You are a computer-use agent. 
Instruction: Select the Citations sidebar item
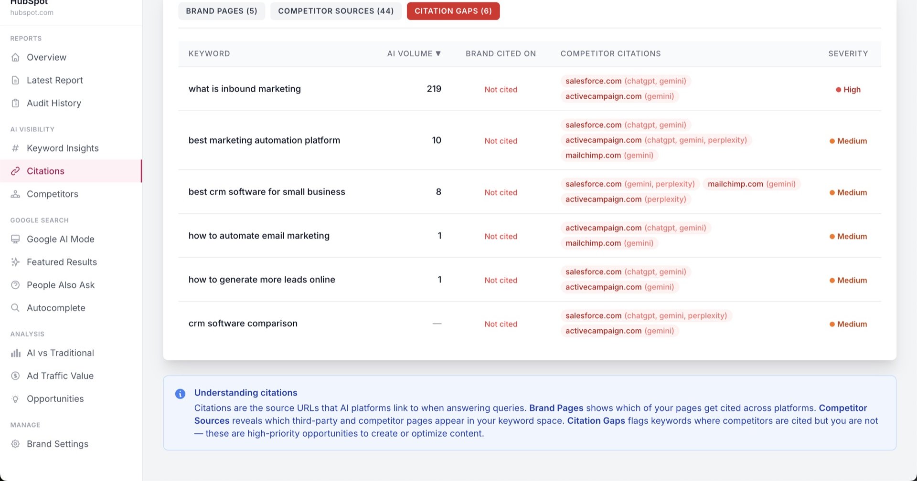(71, 171)
